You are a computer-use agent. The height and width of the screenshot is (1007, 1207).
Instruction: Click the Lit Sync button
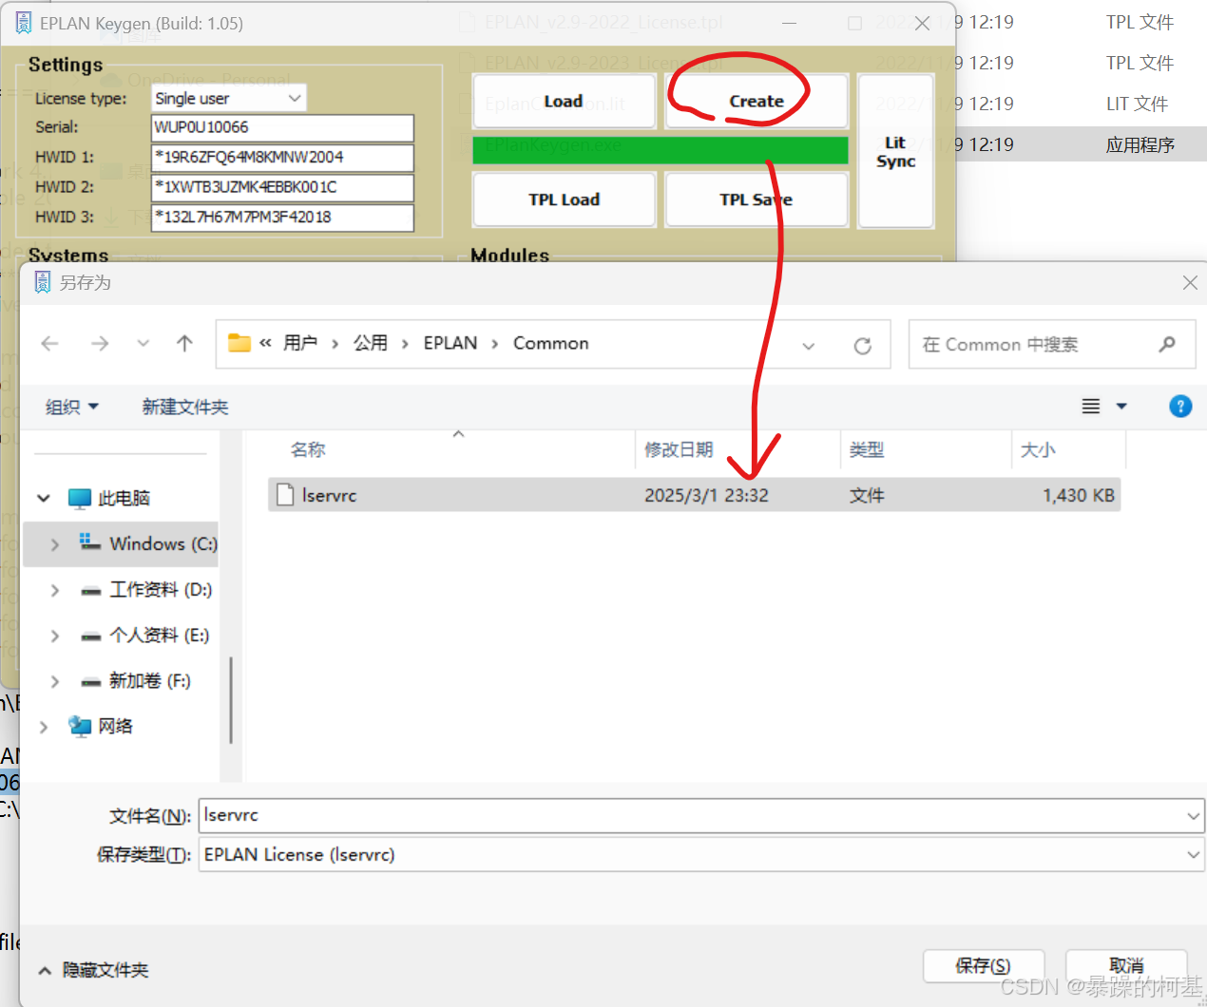pos(895,152)
